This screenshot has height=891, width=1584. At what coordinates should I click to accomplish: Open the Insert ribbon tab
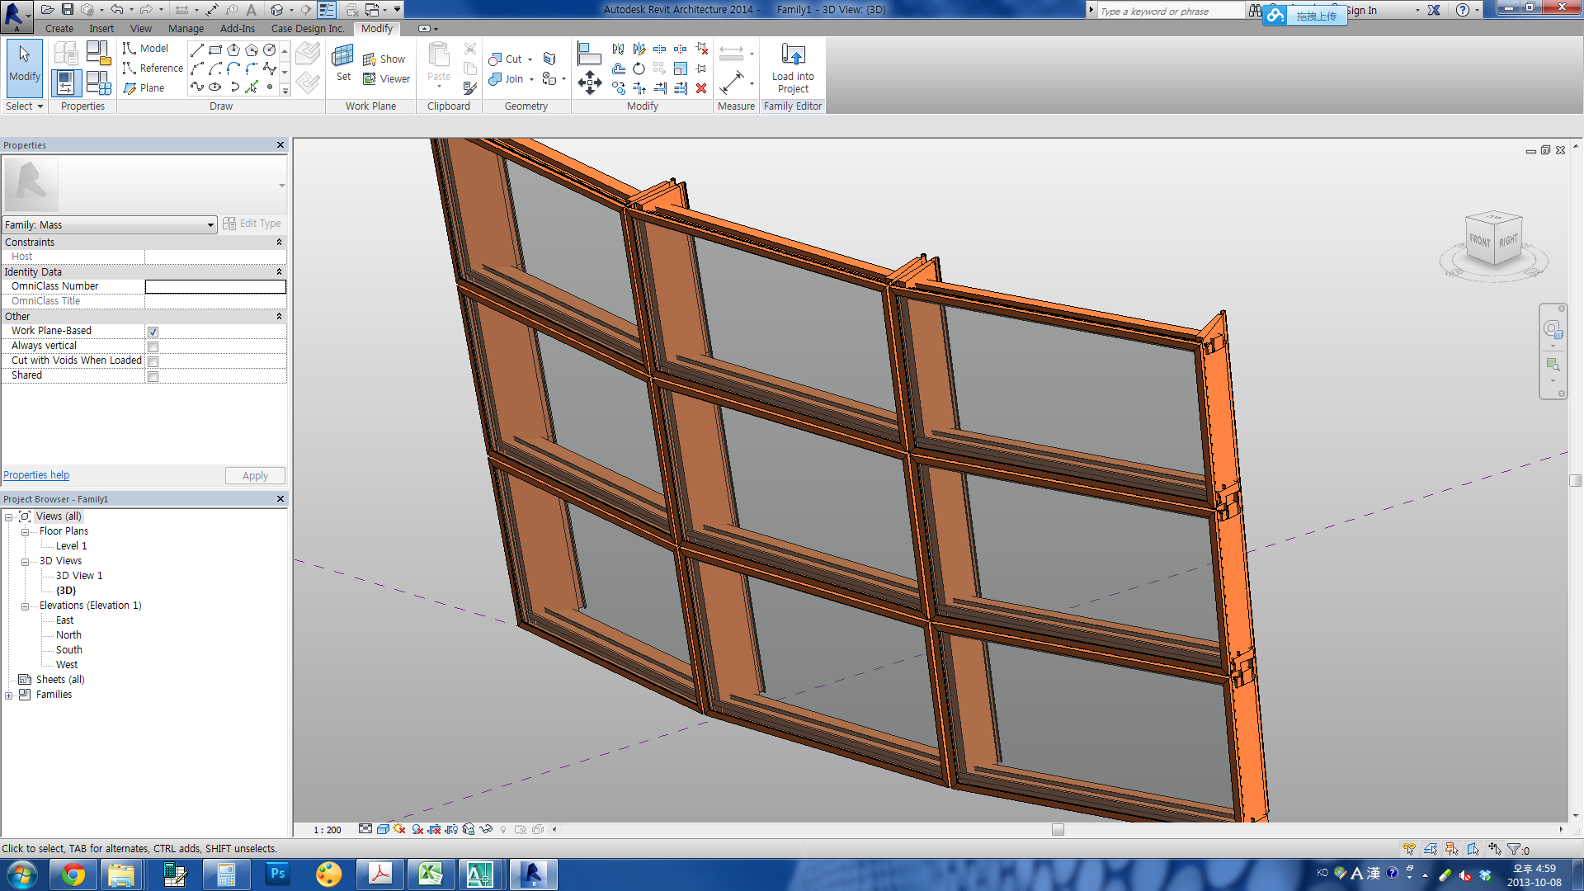pyautogui.click(x=101, y=28)
